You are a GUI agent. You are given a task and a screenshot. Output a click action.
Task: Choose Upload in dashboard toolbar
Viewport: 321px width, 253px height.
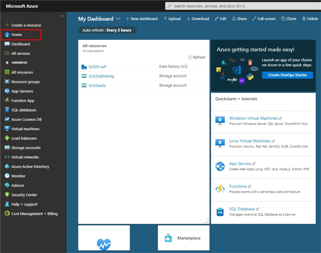pos(172,19)
